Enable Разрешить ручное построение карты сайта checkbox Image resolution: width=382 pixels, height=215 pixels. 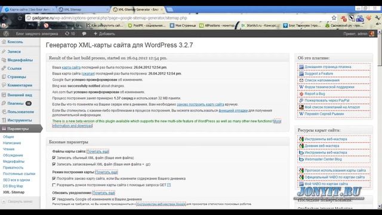(54, 185)
